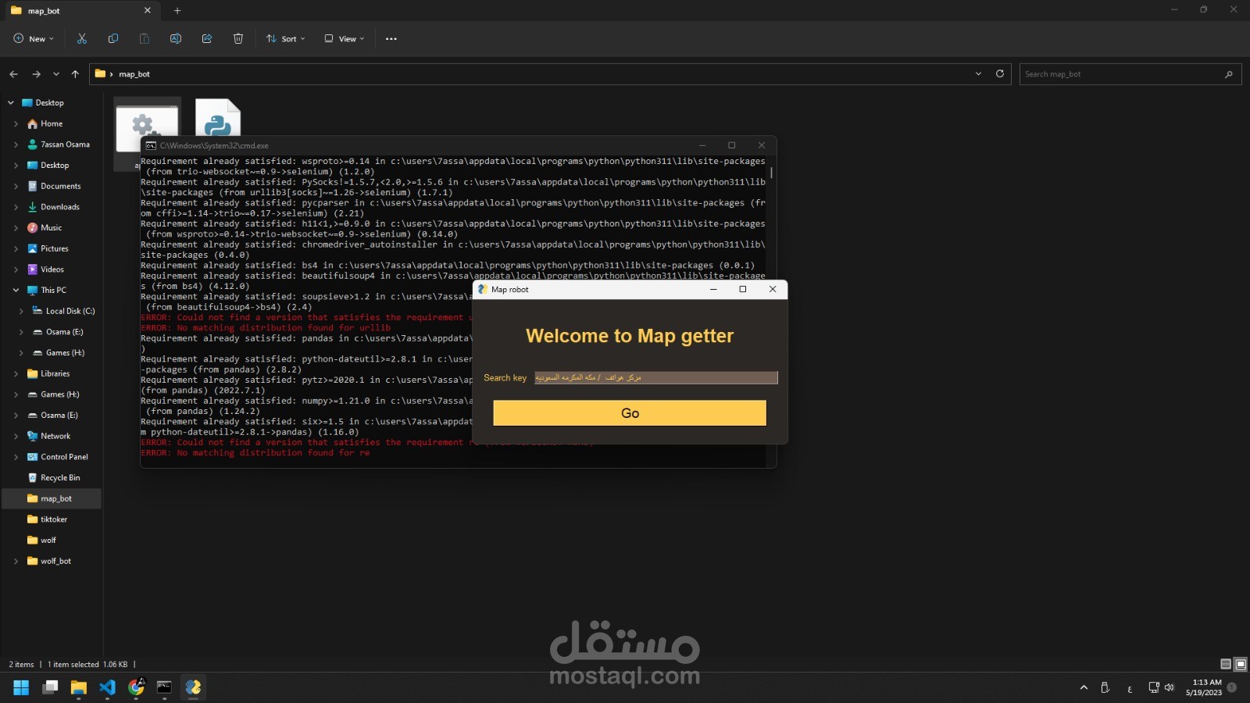Click the network tray icon
The height and width of the screenshot is (703, 1250).
click(1153, 687)
